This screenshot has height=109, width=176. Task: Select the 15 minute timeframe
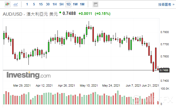(x=41, y=4)
